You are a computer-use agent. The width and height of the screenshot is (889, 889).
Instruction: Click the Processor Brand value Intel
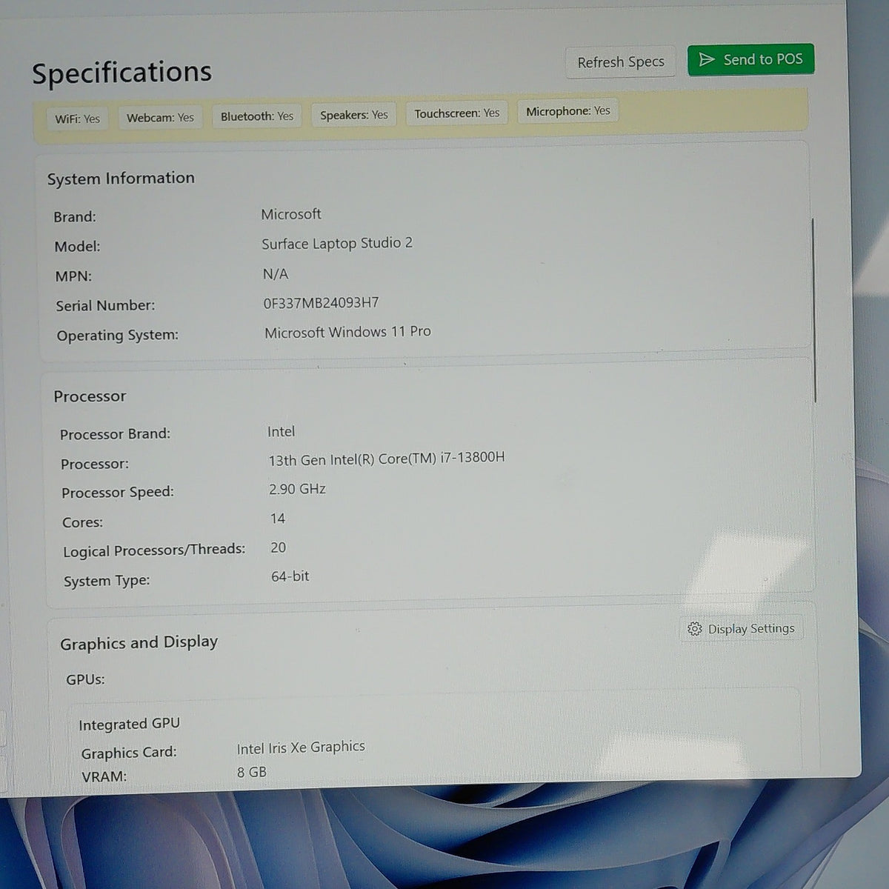[x=281, y=431]
